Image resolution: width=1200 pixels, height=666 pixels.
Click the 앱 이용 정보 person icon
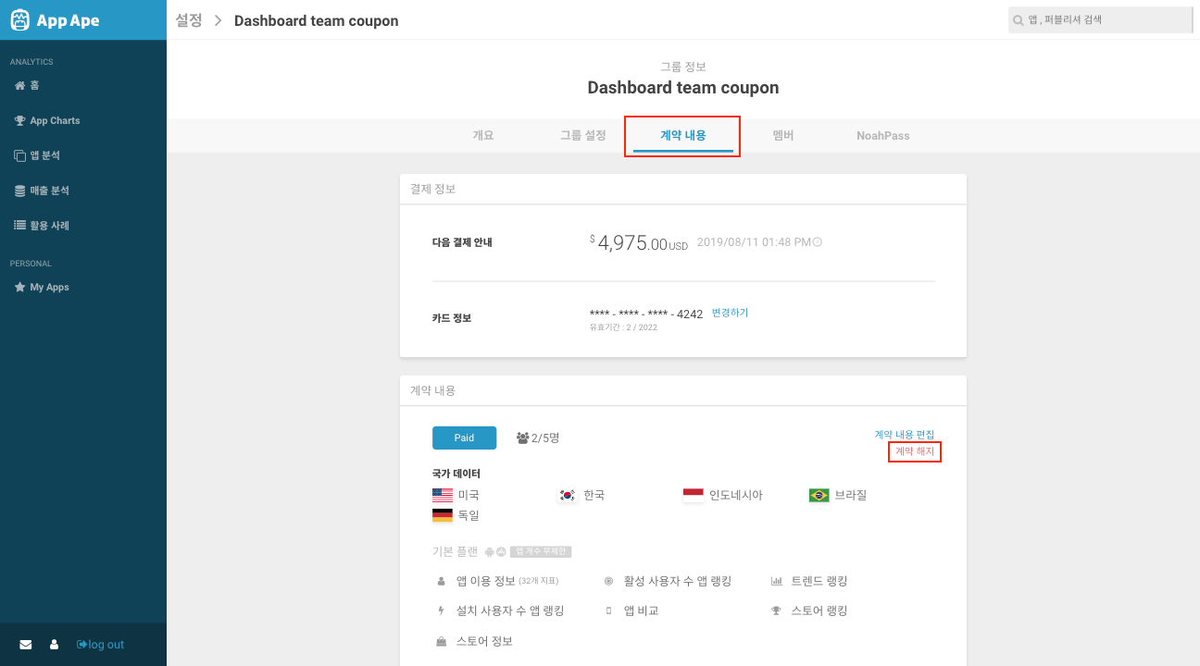tap(442, 582)
